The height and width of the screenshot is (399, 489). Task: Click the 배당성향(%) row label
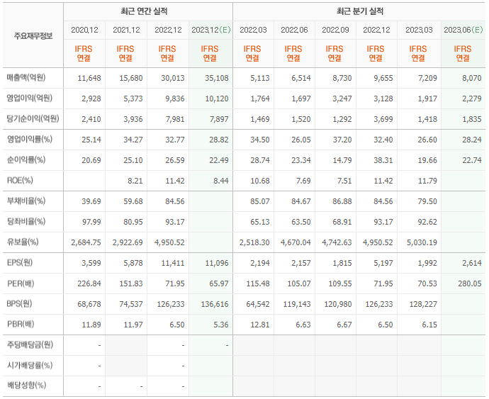point(26,386)
